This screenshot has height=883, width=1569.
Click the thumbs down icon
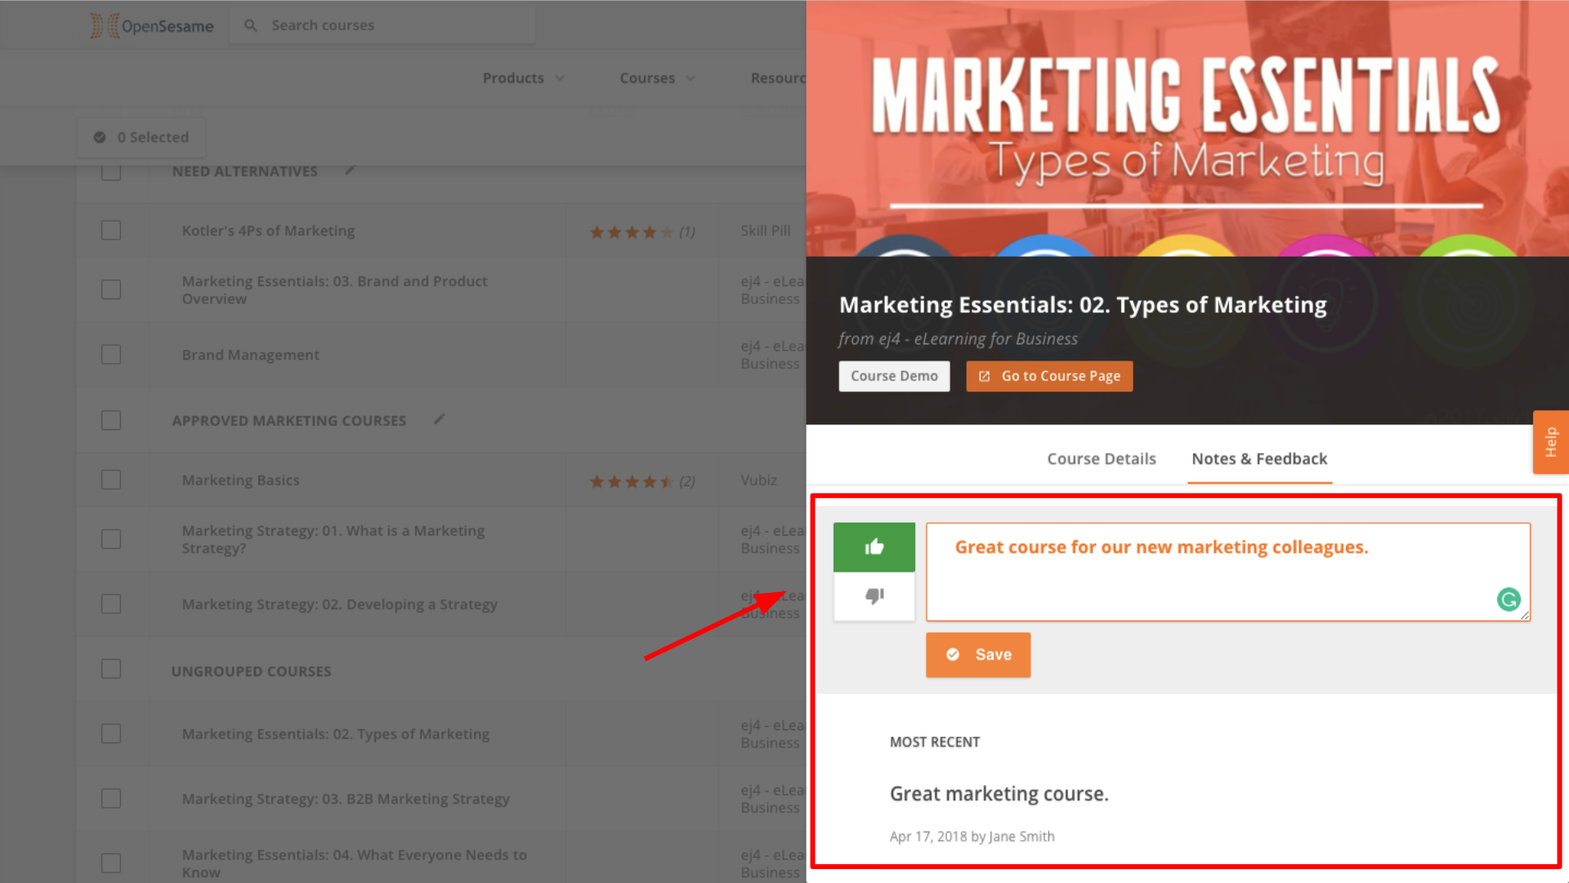tap(874, 596)
